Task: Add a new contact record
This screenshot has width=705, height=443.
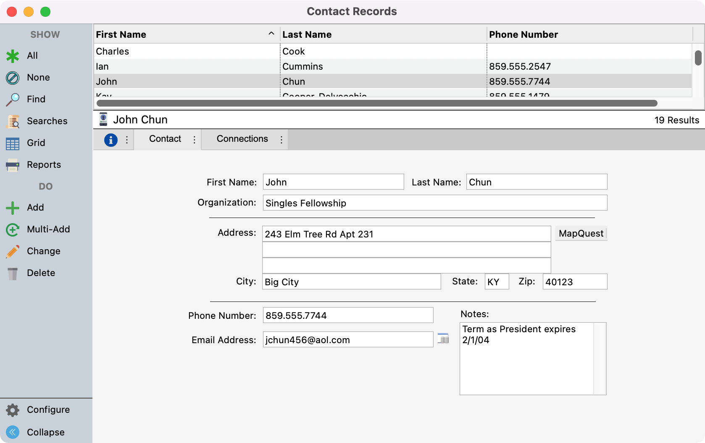Action: point(13,208)
